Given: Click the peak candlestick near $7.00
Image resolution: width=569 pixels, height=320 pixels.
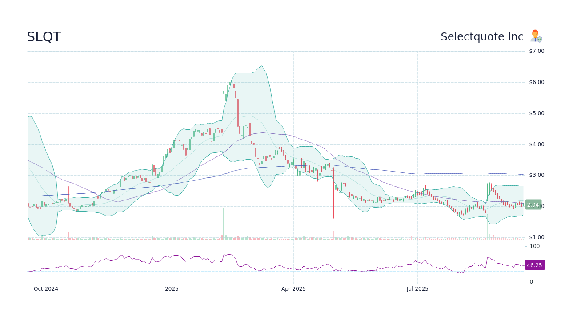Looking at the screenshot, I should coord(224,67).
